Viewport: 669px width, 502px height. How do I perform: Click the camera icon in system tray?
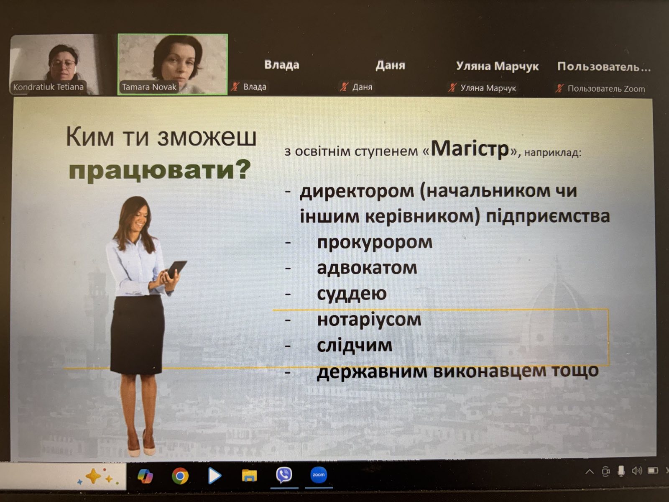(x=606, y=472)
